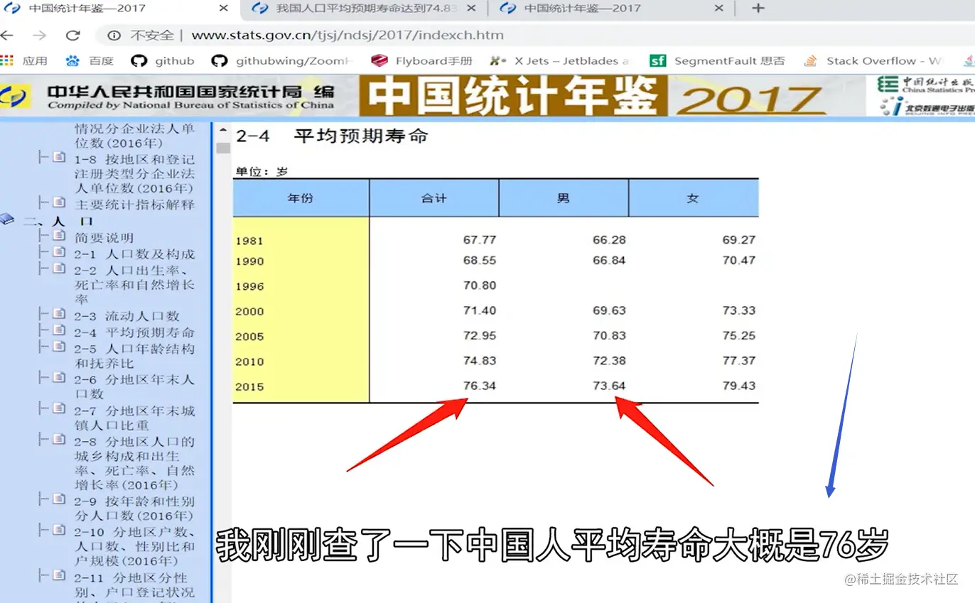Click the document icon next to 2-3 流动人口数
Viewport: 975px width, 603px height.
pos(60,313)
